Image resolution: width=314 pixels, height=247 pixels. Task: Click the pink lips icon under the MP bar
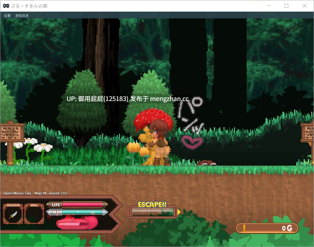point(77,223)
